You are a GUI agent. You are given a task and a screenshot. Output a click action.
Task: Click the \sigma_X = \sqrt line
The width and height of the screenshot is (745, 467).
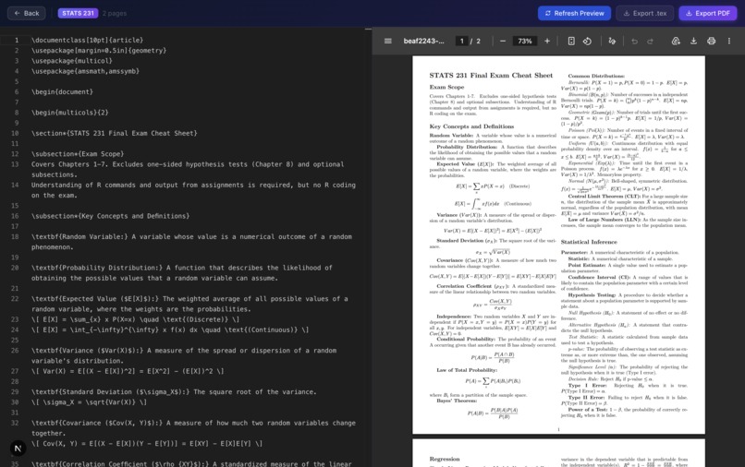(89, 402)
